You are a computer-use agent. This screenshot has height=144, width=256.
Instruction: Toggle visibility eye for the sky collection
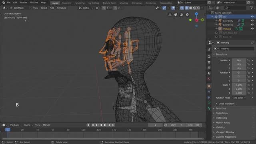pyautogui.click(x=252, y=17)
